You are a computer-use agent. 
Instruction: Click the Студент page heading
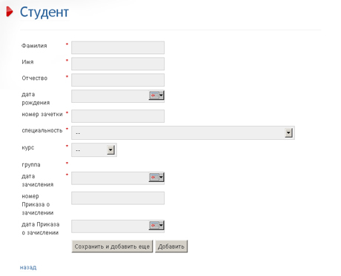click(x=44, y=12)
